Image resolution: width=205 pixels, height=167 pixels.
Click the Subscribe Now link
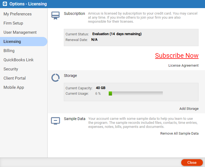177,56
